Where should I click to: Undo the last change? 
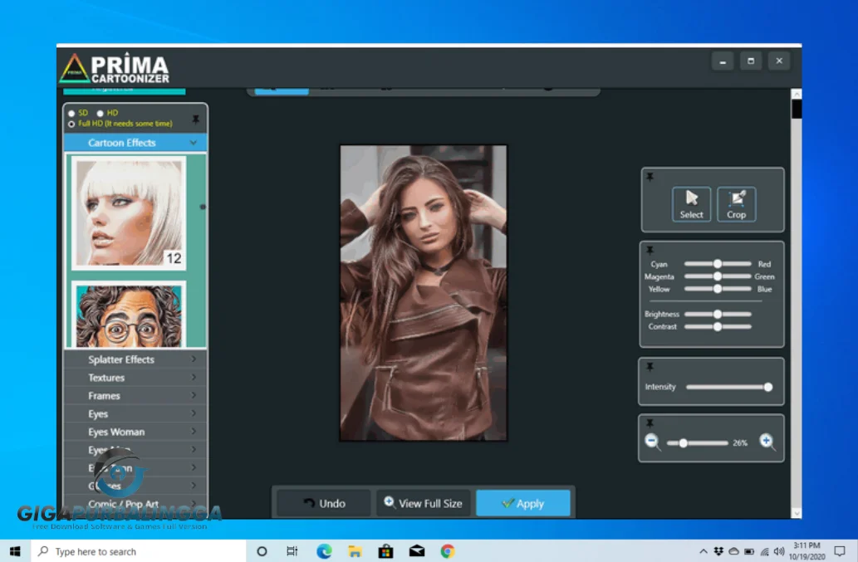(323, 502)
